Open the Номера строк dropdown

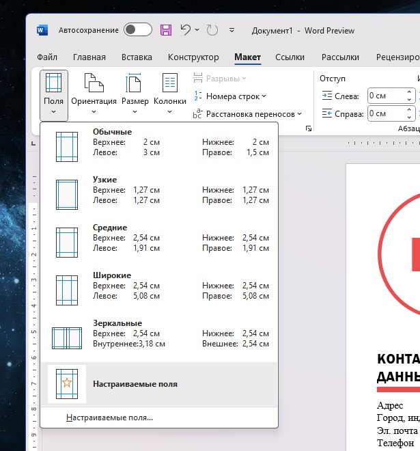[229, 96]
